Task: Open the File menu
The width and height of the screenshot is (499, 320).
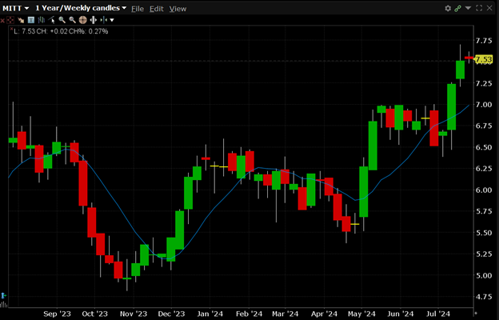Action: tap(138, 9)
